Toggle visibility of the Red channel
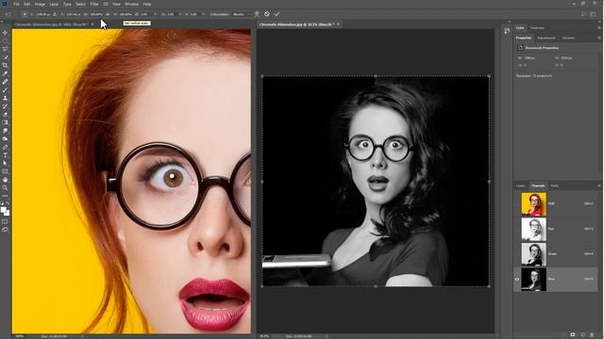 pyautogui.click(x=517, y=229)
